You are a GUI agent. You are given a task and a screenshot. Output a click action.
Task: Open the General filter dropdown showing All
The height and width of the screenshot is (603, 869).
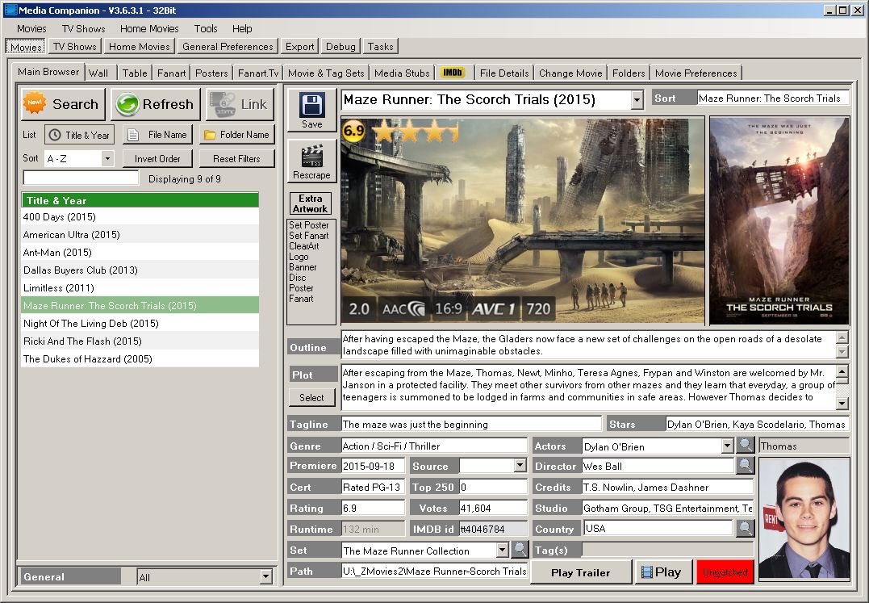click(x=266, y=576)
